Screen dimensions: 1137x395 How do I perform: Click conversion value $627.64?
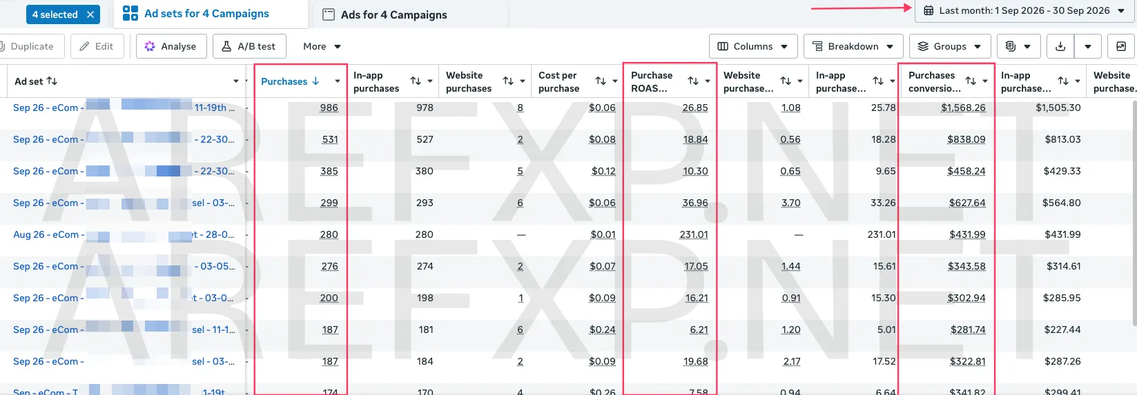pyautogui.click(x=967, y=203)
